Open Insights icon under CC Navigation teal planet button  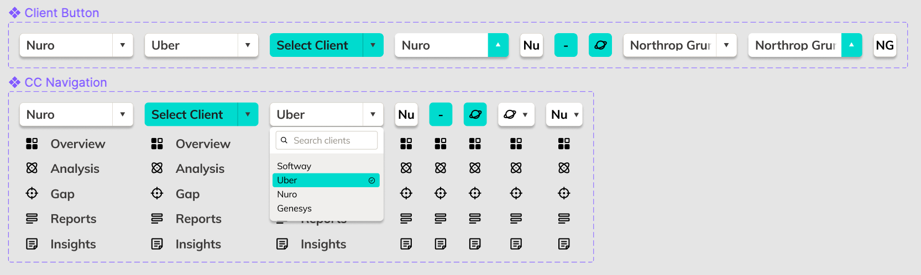[475, 244]
